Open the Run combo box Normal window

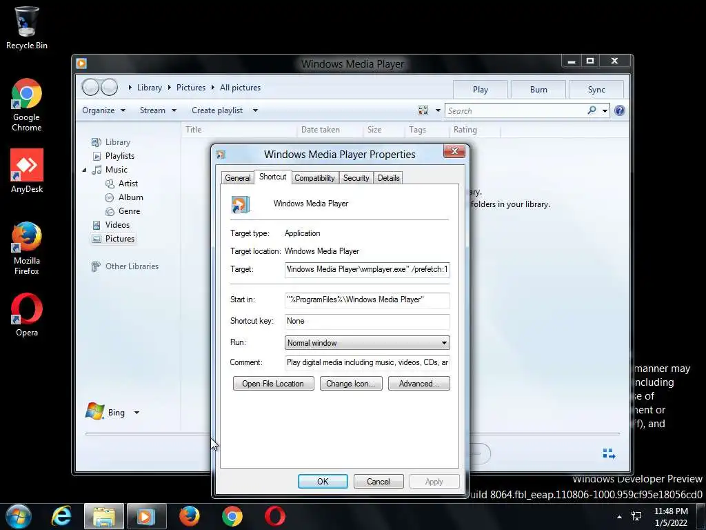pos(367,343)
